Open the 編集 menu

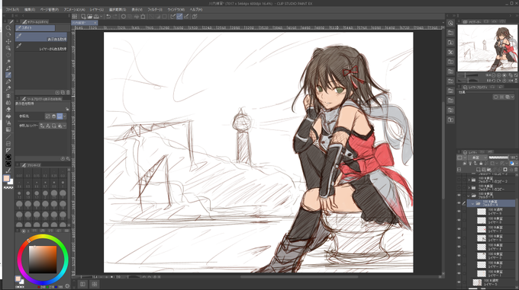(30, 10)
